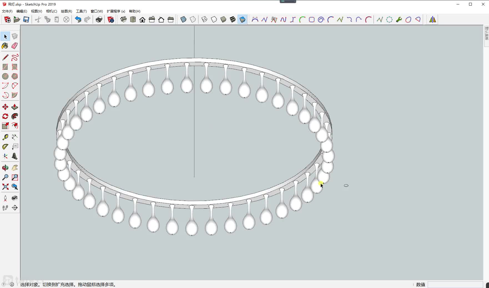Image resolution: width=489 pixels, height=288 pixels.
Task: Select the Freehand squiggle tool
Action: pyautogui.click(x=15, y=57)
